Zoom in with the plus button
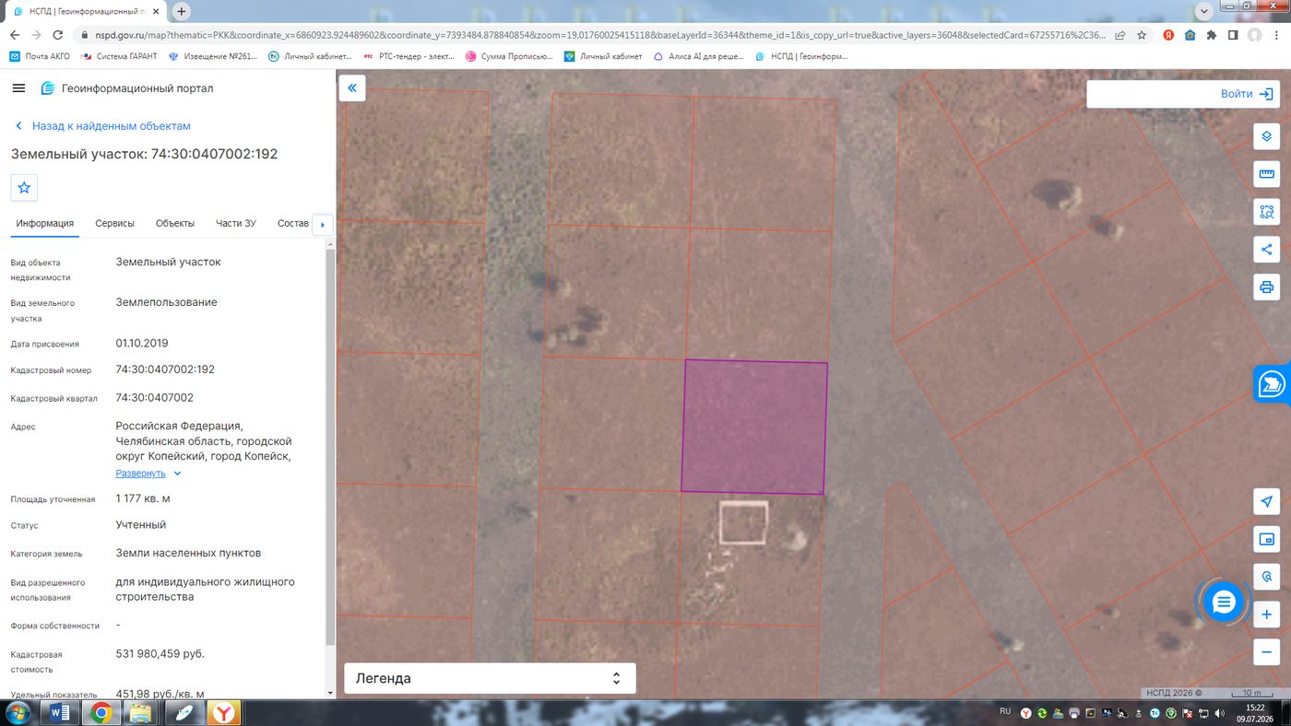Viewport: 1291px width, 726px height. tap(1267, 615)
